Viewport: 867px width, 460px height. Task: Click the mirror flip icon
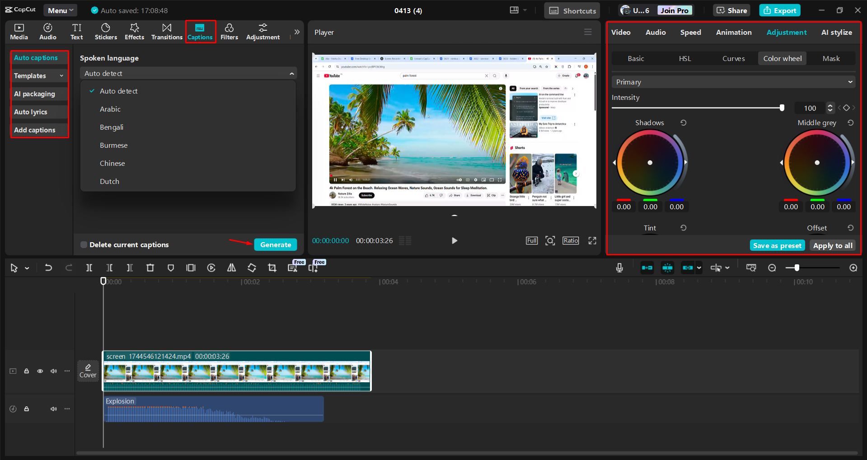point(231,268)
